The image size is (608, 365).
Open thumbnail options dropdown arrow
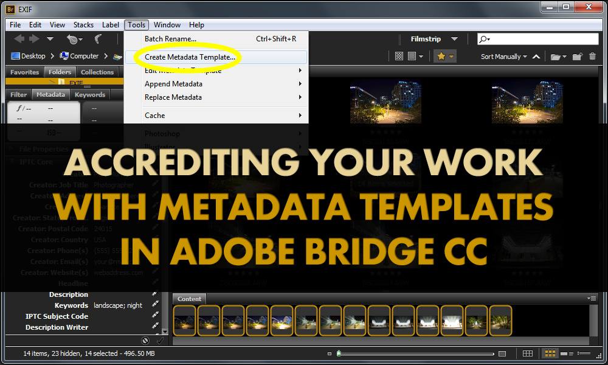pos(421,57)
